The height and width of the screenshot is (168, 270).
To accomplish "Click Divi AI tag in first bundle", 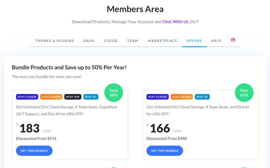I will 91,97.
